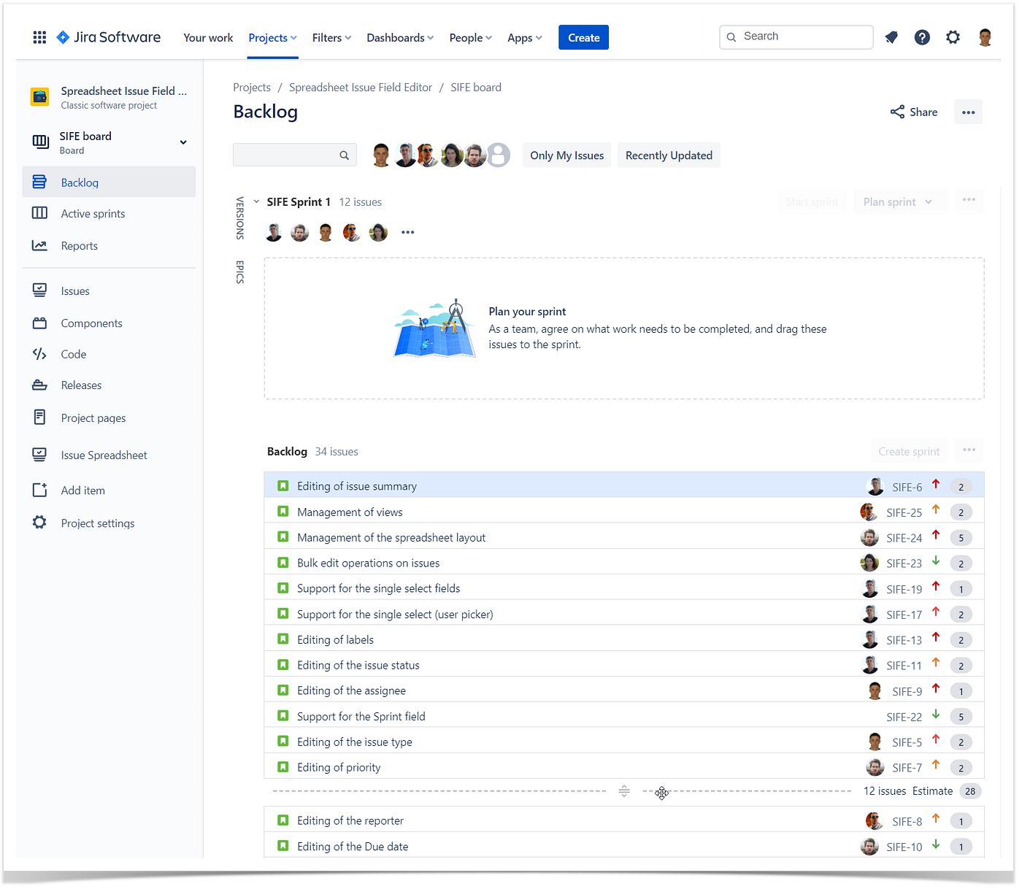Select issue Support for the Sprint field

point(624,716)
